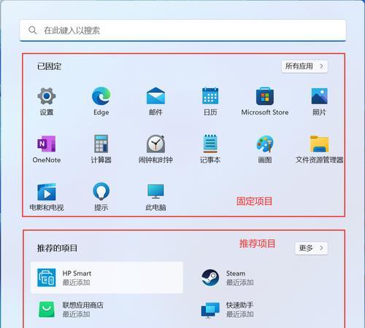365x328 pixels.
Task: Open the 照片 Photos app
Action: click(x=319, y=101)
